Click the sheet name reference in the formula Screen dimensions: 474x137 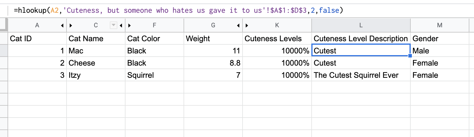click(x=164, y=10)
